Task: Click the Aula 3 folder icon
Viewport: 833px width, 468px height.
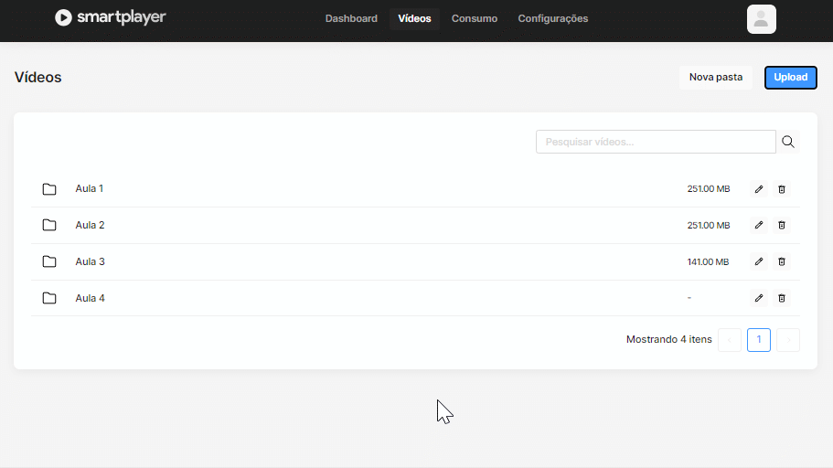Action: 49,262
